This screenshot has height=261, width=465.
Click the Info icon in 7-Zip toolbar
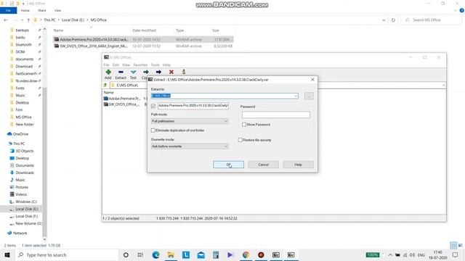184,72
